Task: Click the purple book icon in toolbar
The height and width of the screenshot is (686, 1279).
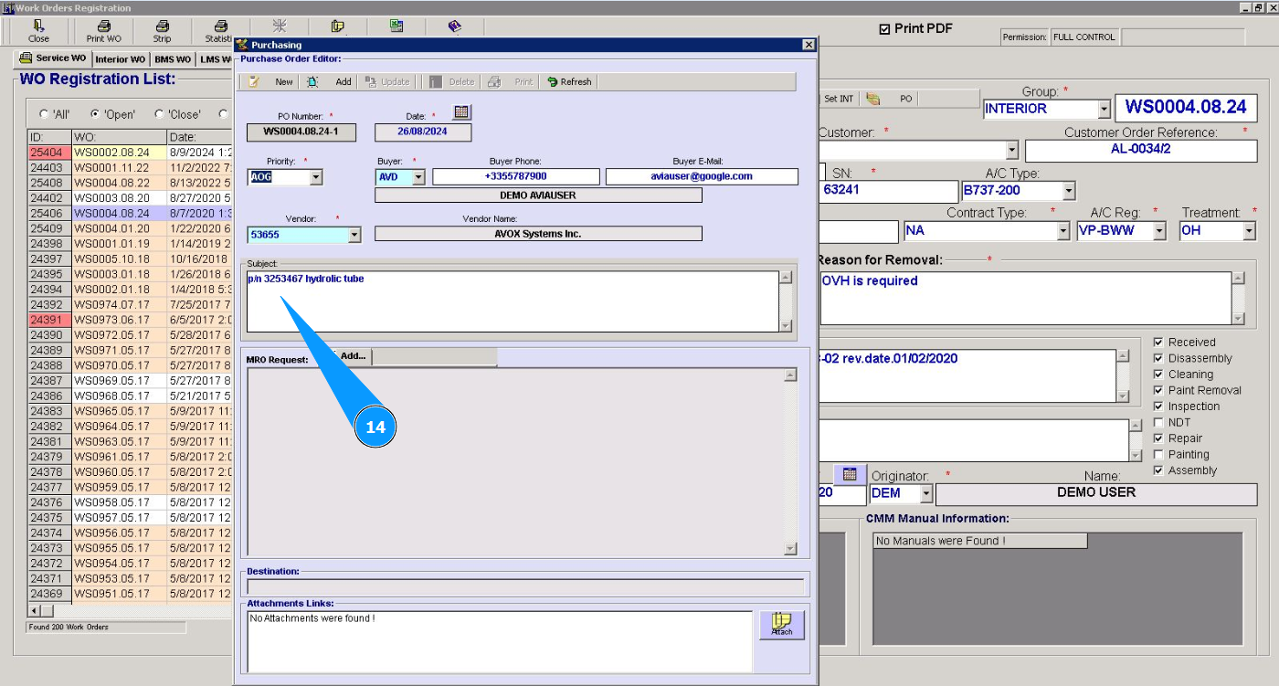Action: click(455, 26)
